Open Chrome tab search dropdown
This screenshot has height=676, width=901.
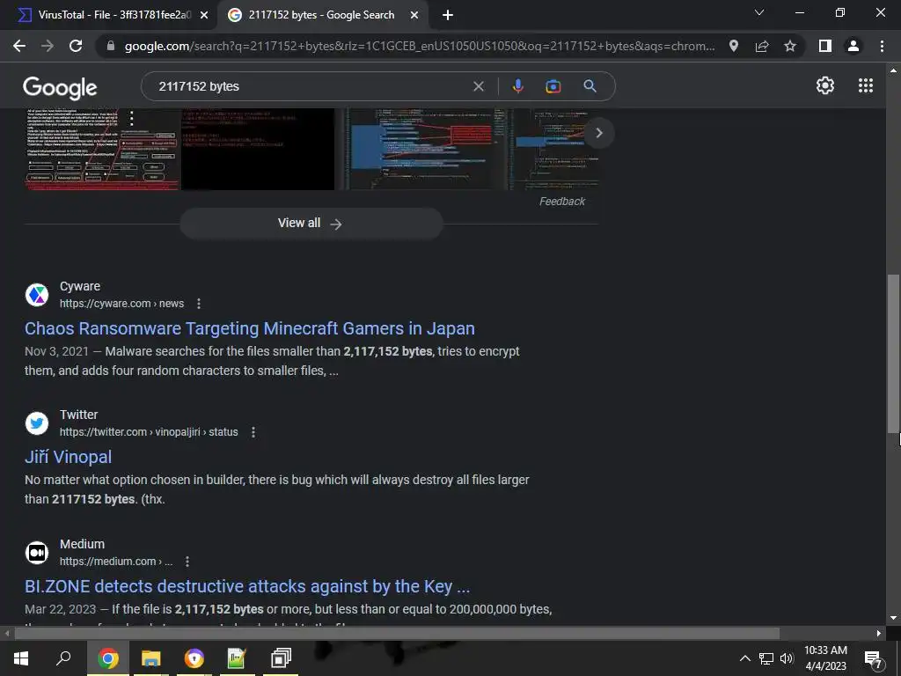(x=759, y=12)
